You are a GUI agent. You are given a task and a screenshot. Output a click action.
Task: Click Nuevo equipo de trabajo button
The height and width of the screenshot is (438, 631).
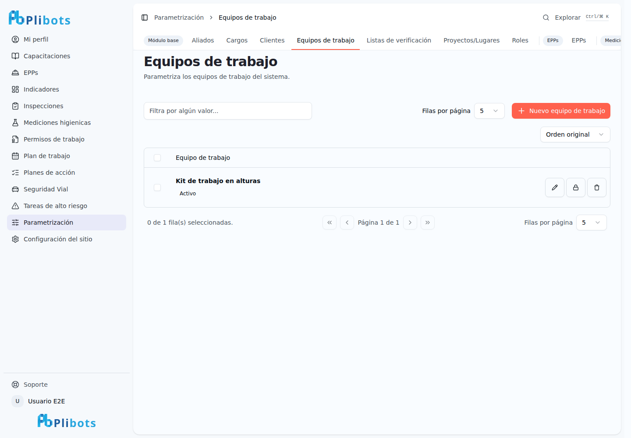561,111
